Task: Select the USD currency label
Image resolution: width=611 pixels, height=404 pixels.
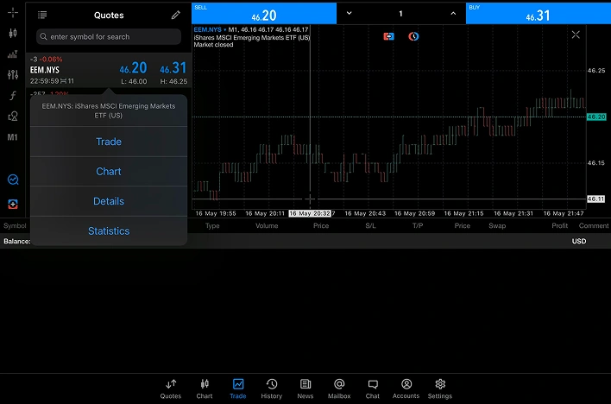Action: tap(579, 241)
